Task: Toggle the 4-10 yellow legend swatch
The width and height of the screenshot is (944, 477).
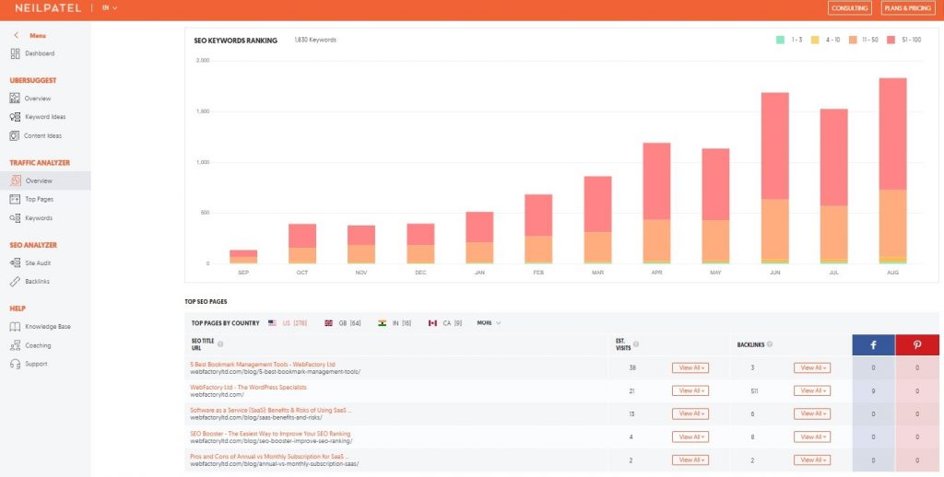Action: [x=815, y=40]
